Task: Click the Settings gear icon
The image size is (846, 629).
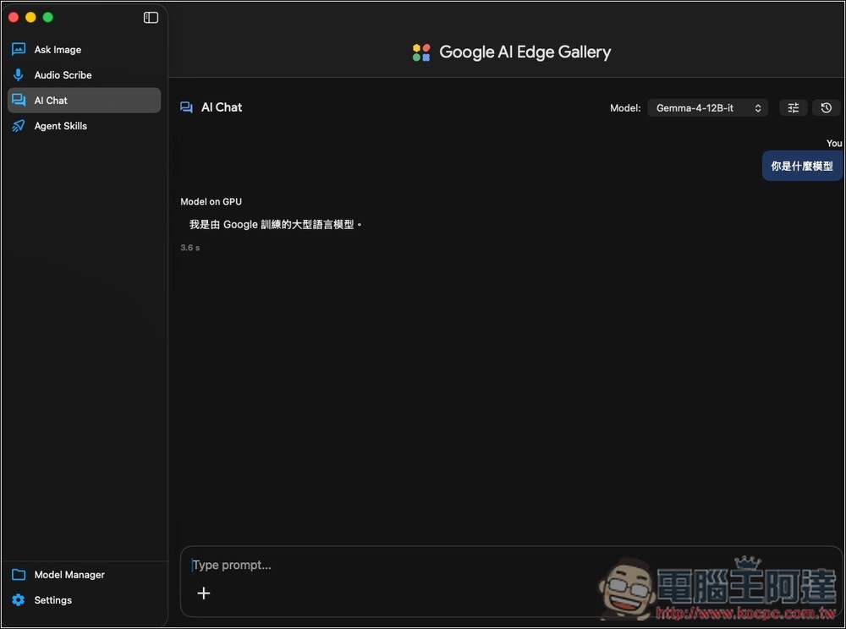Action: pos(19,600)
